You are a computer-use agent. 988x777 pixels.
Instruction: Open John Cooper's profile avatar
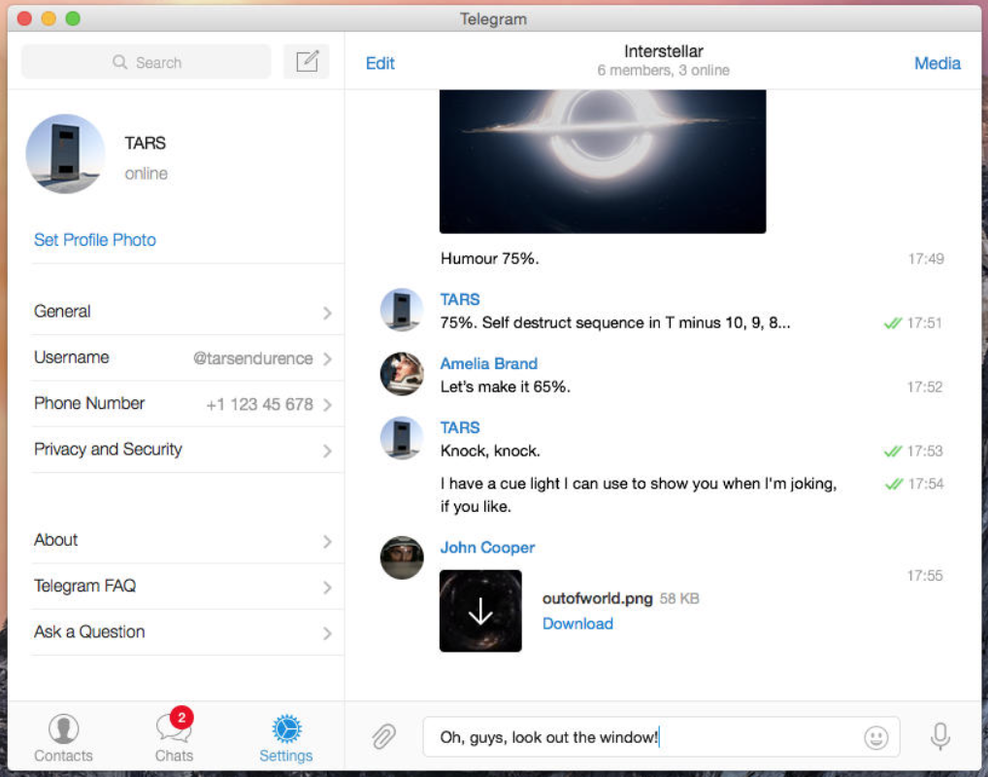click(x=402, y=557)
